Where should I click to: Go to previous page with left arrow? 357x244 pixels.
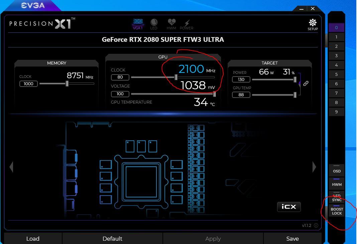pyautogui.click(x=11, y=167)
